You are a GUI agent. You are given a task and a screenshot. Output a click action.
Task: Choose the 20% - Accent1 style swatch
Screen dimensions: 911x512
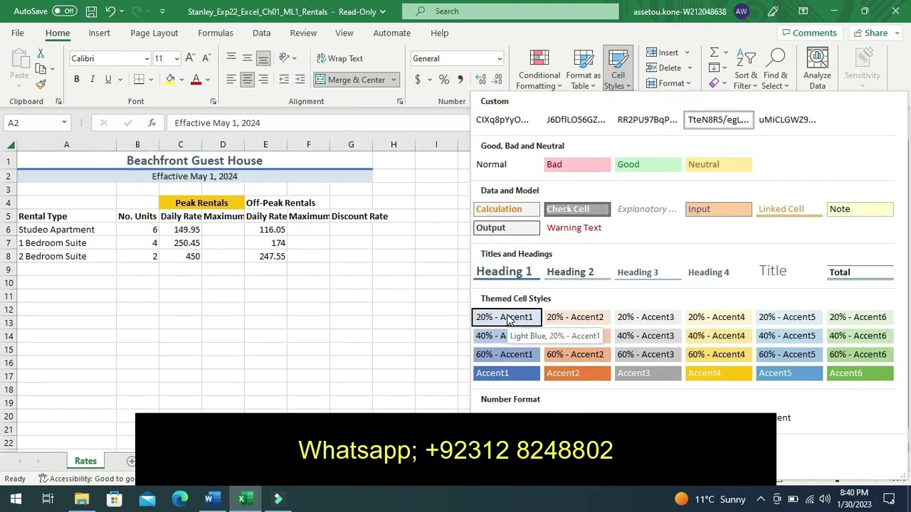[x=507, y=317]
